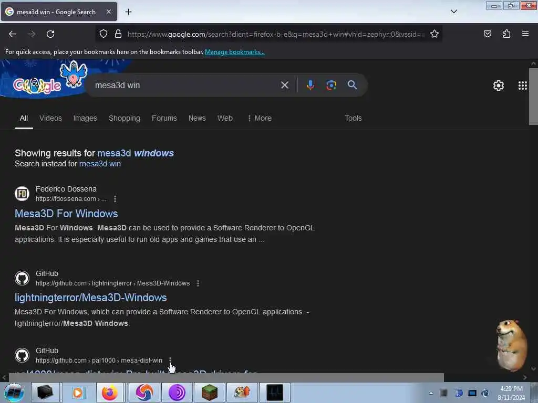The height and width of the screenshot is (403, 538).
Task: Switch to Firefox in the taskbar
Action: click(x=109, y=393)
